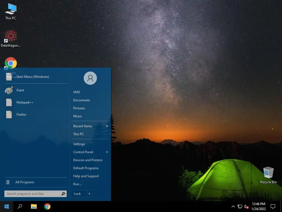Launch Firefox from start menu
282x212 pixels.
click(36, 115)
